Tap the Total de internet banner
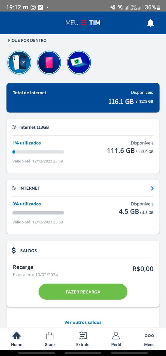 coord(83,98)
